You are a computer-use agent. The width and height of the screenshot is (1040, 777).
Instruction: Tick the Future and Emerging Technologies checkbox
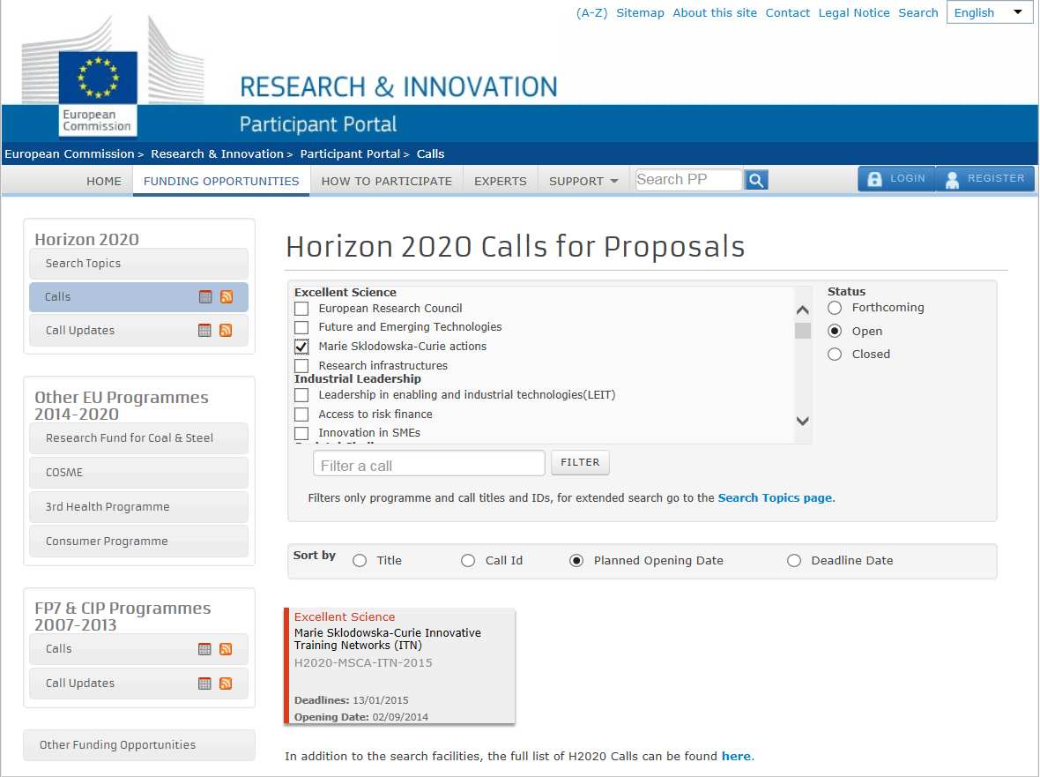[301, 327]
